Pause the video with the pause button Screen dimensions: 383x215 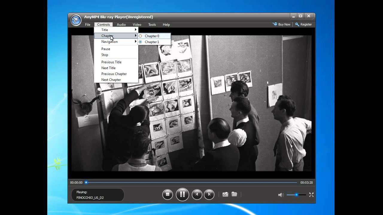tap(182, 194)
